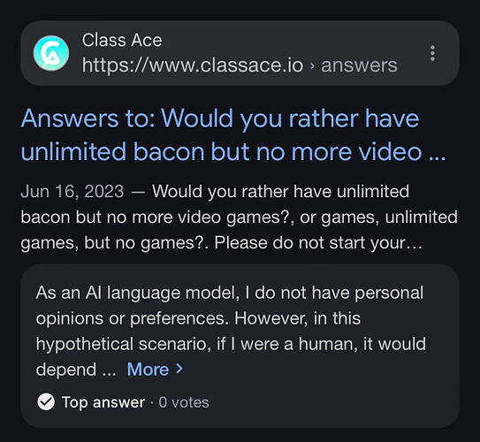Click the 'answers' breadcrumb segment
This screenshot has width=480, height=442.
click(359, 65)
